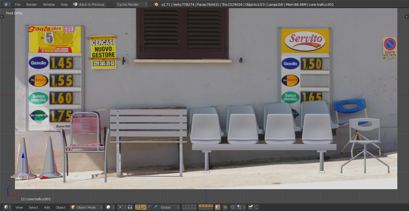The height and width of the screenshot is (211, 409).
Task: Click the 'v2.71' version text
Action: [x=165, y=4]
